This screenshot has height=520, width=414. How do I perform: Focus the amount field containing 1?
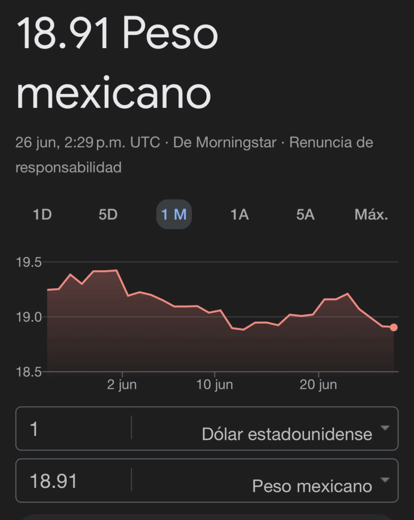pyautogui.click(x=74, y=429)
